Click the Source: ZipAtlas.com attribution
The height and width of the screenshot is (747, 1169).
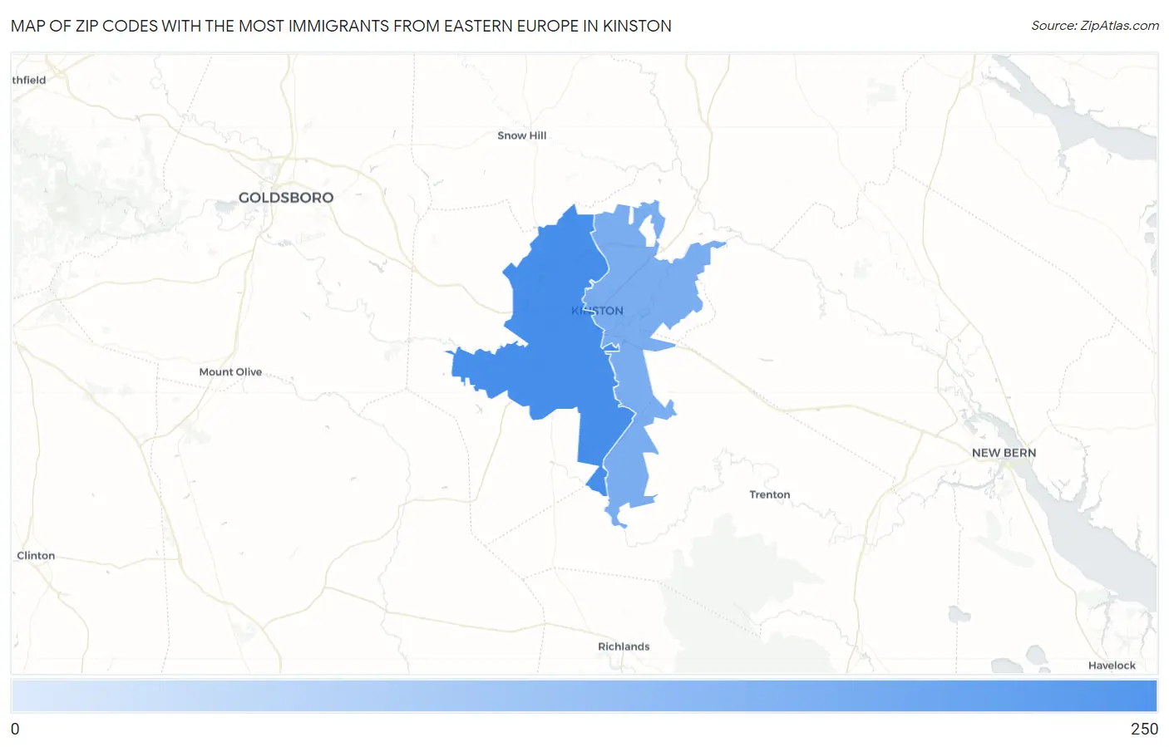pyautogui.click(x=1095, y=26)
